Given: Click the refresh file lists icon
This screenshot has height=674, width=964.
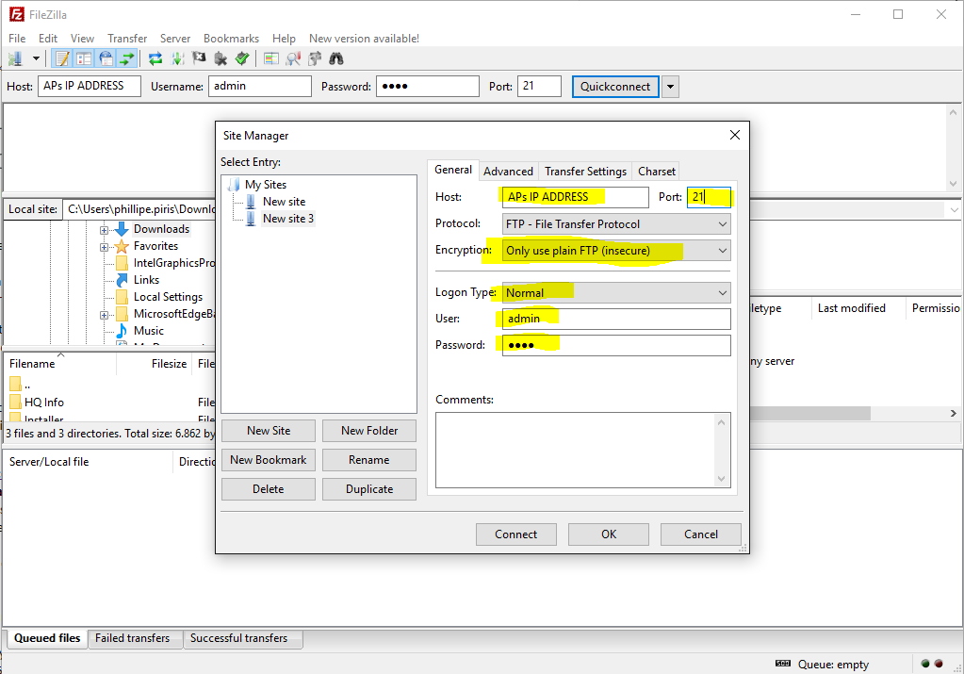Looking at the screenshot, I should pos(155,58).
